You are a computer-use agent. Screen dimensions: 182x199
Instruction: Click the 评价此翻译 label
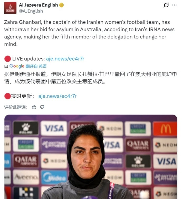pyautogui.click(x=16, y=107)
